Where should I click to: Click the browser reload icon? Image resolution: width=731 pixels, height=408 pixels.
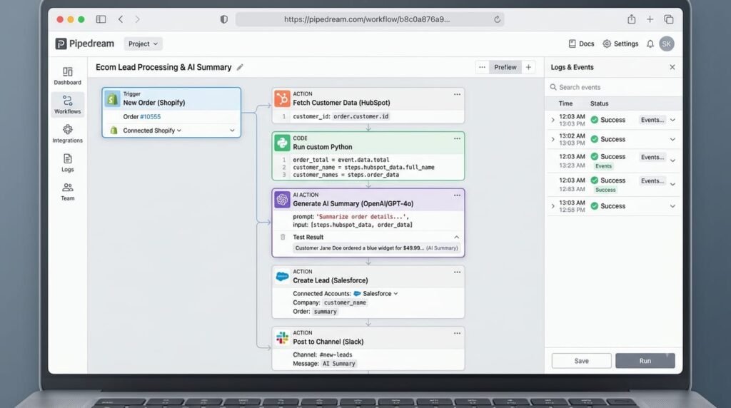(x=497, y=19)
